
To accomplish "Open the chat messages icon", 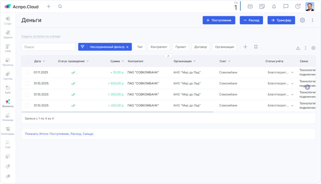I will [x=286, y=6].
